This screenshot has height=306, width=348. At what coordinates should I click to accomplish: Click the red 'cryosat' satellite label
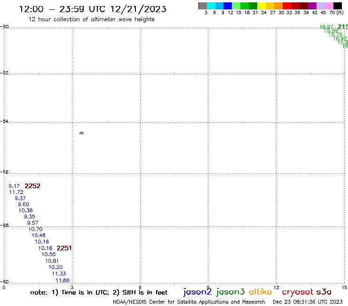298,292
